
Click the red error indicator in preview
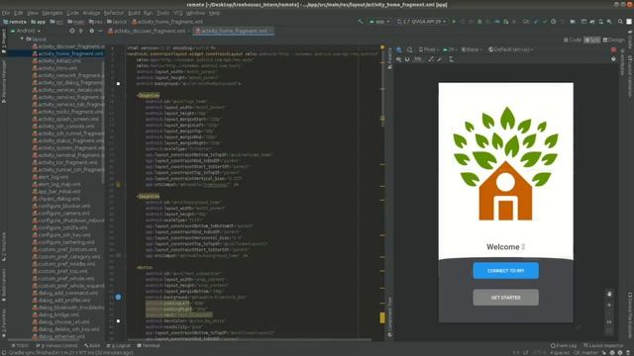click(613, 49)
